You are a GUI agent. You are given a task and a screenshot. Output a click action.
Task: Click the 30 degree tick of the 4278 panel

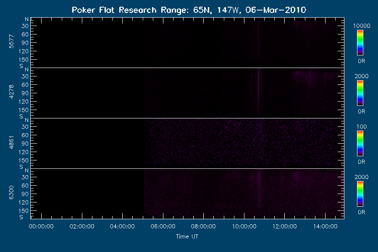click(25, 76)
